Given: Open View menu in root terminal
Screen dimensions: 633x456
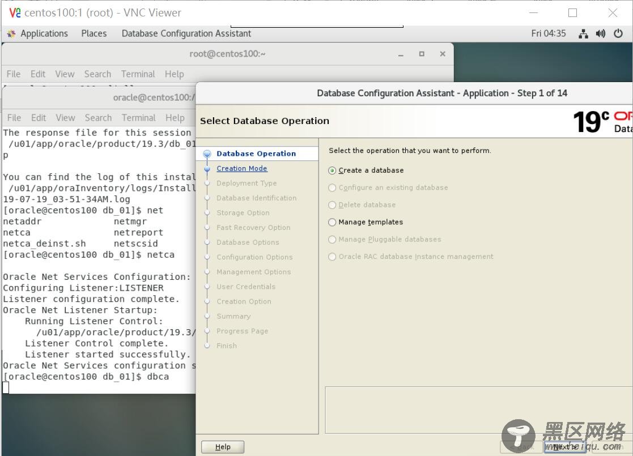Looking at the screenshot, I should coord(65,74).
